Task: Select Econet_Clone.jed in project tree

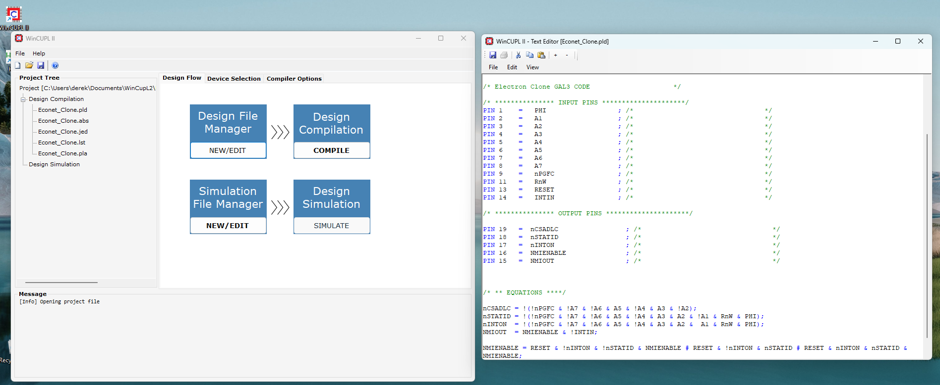Action: pos(62,132)
